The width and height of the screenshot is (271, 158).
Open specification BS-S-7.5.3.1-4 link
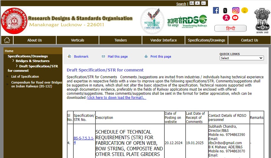pos(84,140)
